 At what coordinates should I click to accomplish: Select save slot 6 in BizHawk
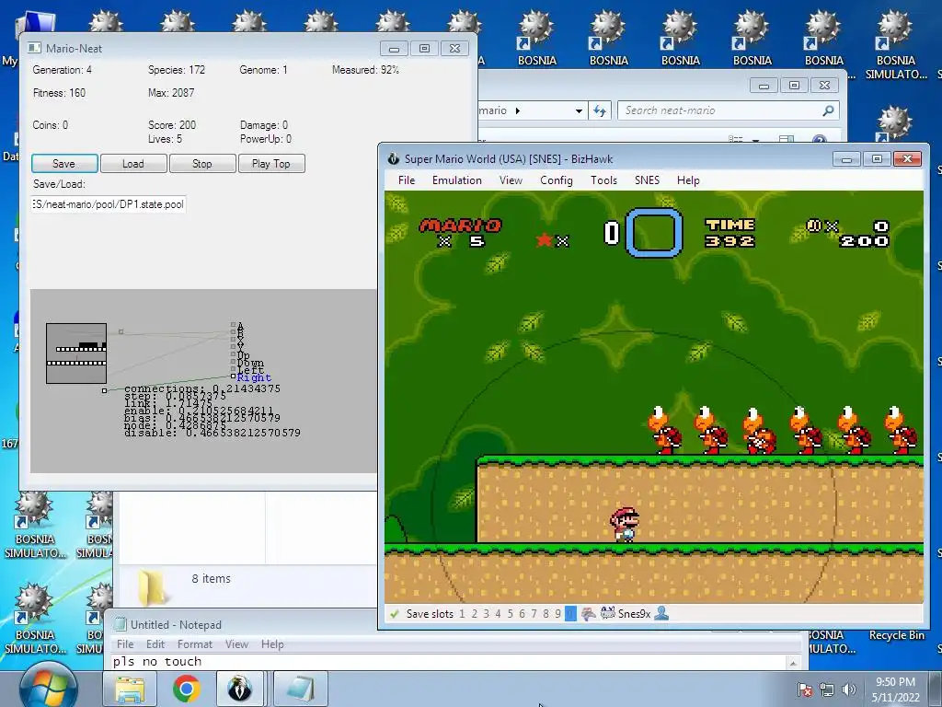click(523, 614)
